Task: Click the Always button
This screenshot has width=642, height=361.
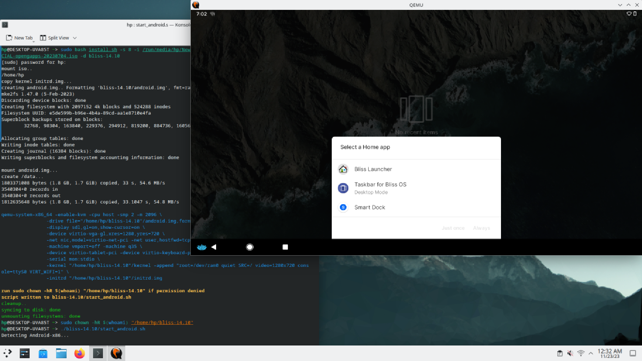Action: 482,228
